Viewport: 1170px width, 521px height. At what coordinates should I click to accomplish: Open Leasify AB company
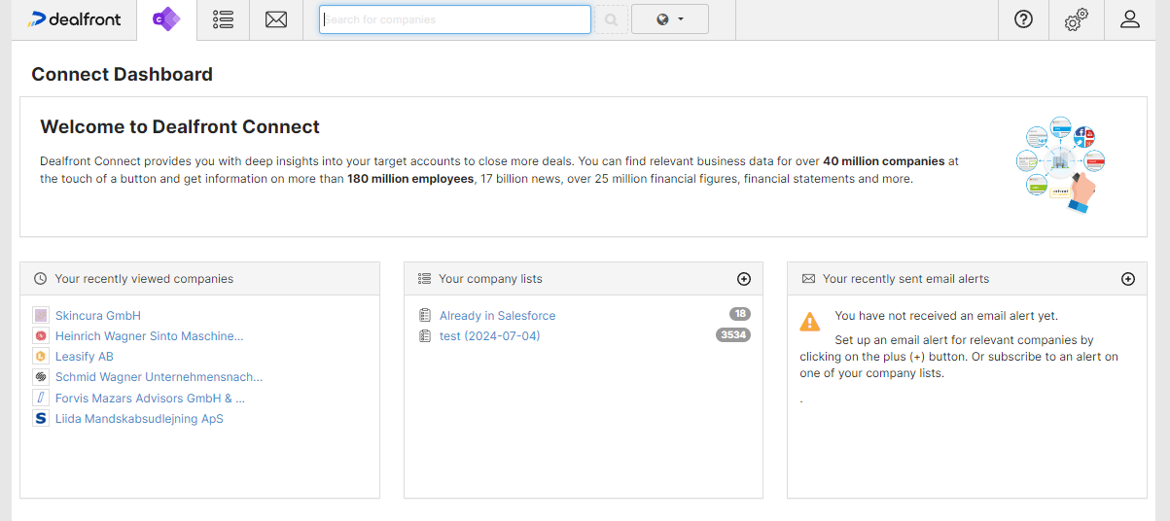point(85,357)
